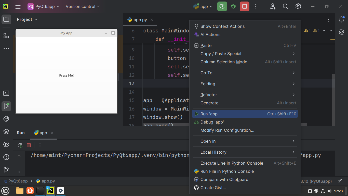Click the Rerun 'app' button in top toolbar

coord(222,6)
